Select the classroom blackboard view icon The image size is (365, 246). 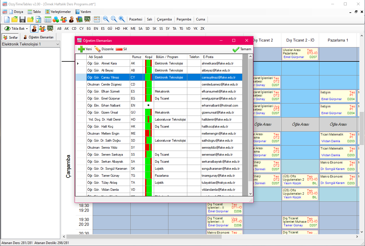pos(50,28)
